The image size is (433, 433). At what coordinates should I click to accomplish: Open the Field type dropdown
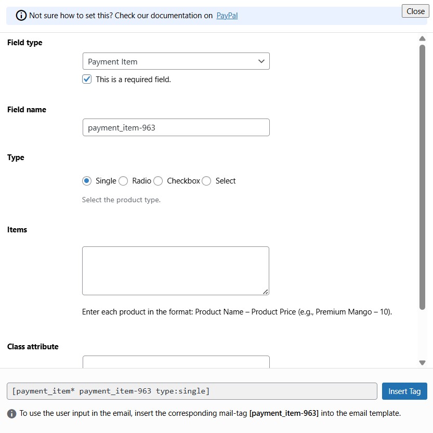[176, 61]
